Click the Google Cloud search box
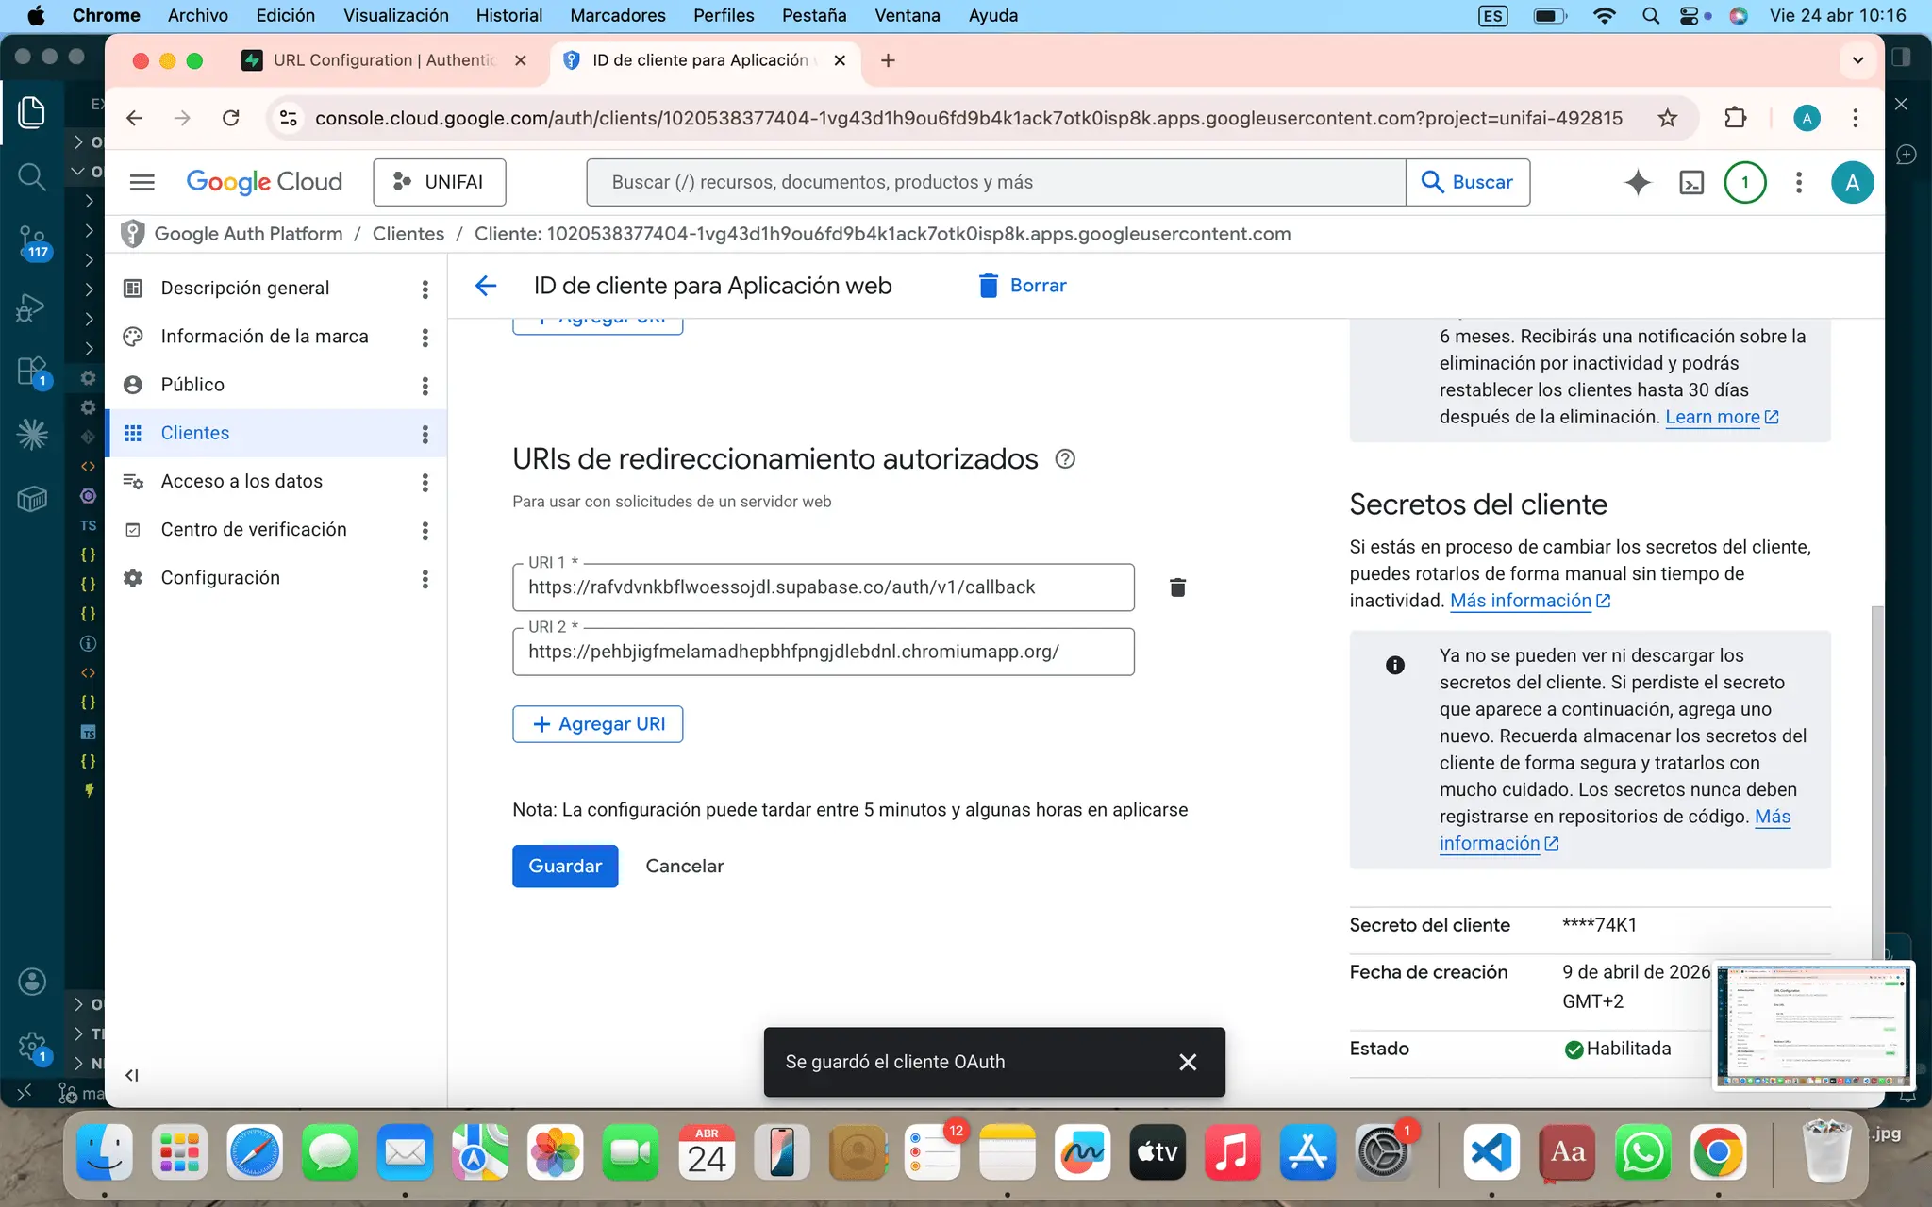The width and height of the screenshot is (1932, 1207). point(995,182)
